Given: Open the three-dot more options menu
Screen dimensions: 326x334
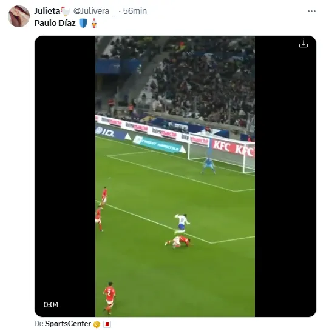Looking at the screenshot, I should tap(311, 12).
